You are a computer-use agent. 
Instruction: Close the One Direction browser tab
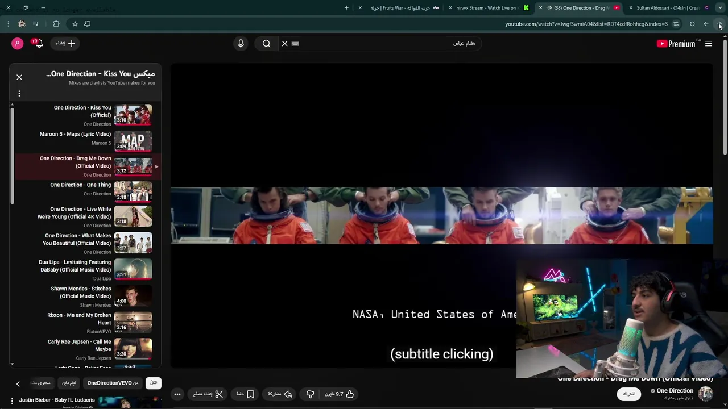[540, 8]
